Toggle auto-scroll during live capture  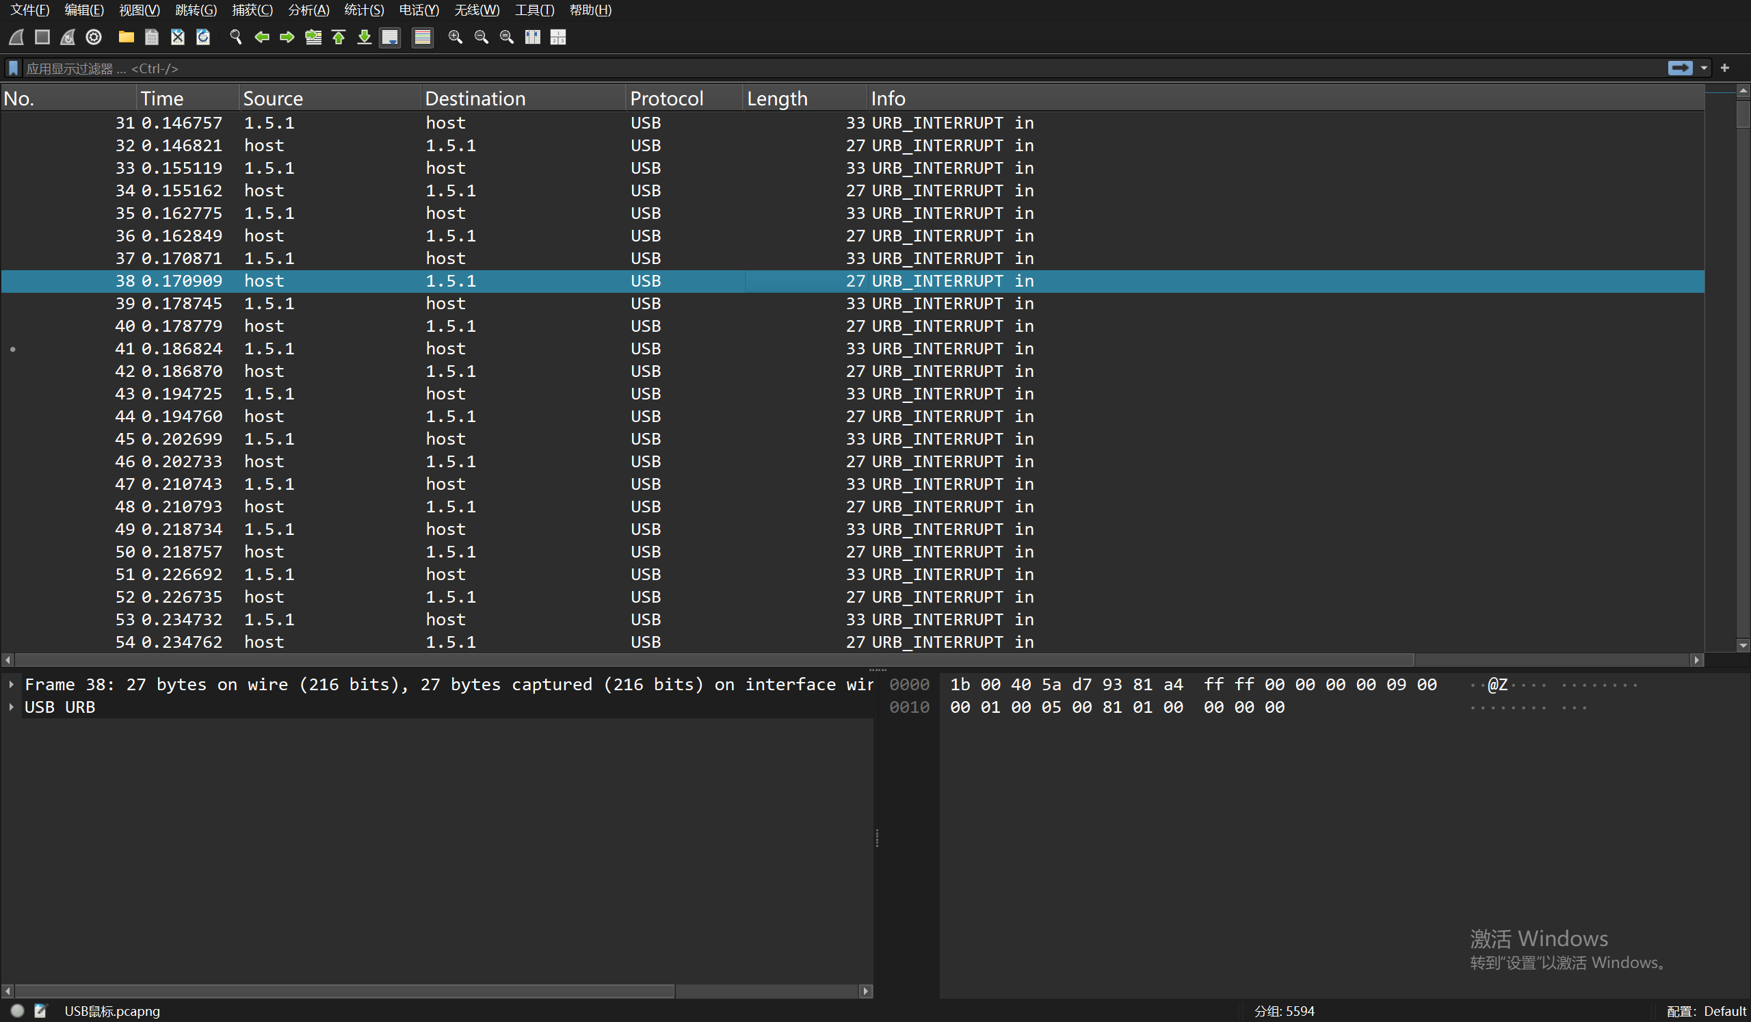(390, 37)
